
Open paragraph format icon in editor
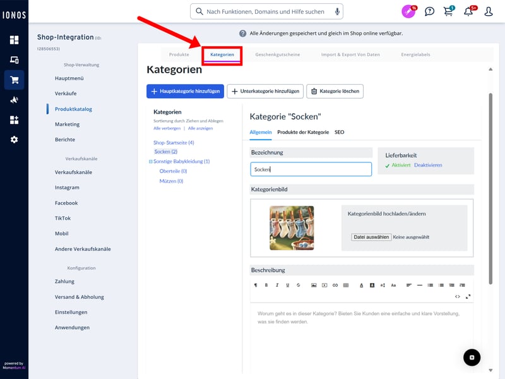click(256, 286)
